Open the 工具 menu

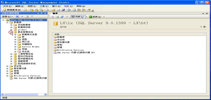[x=44, y=6]
